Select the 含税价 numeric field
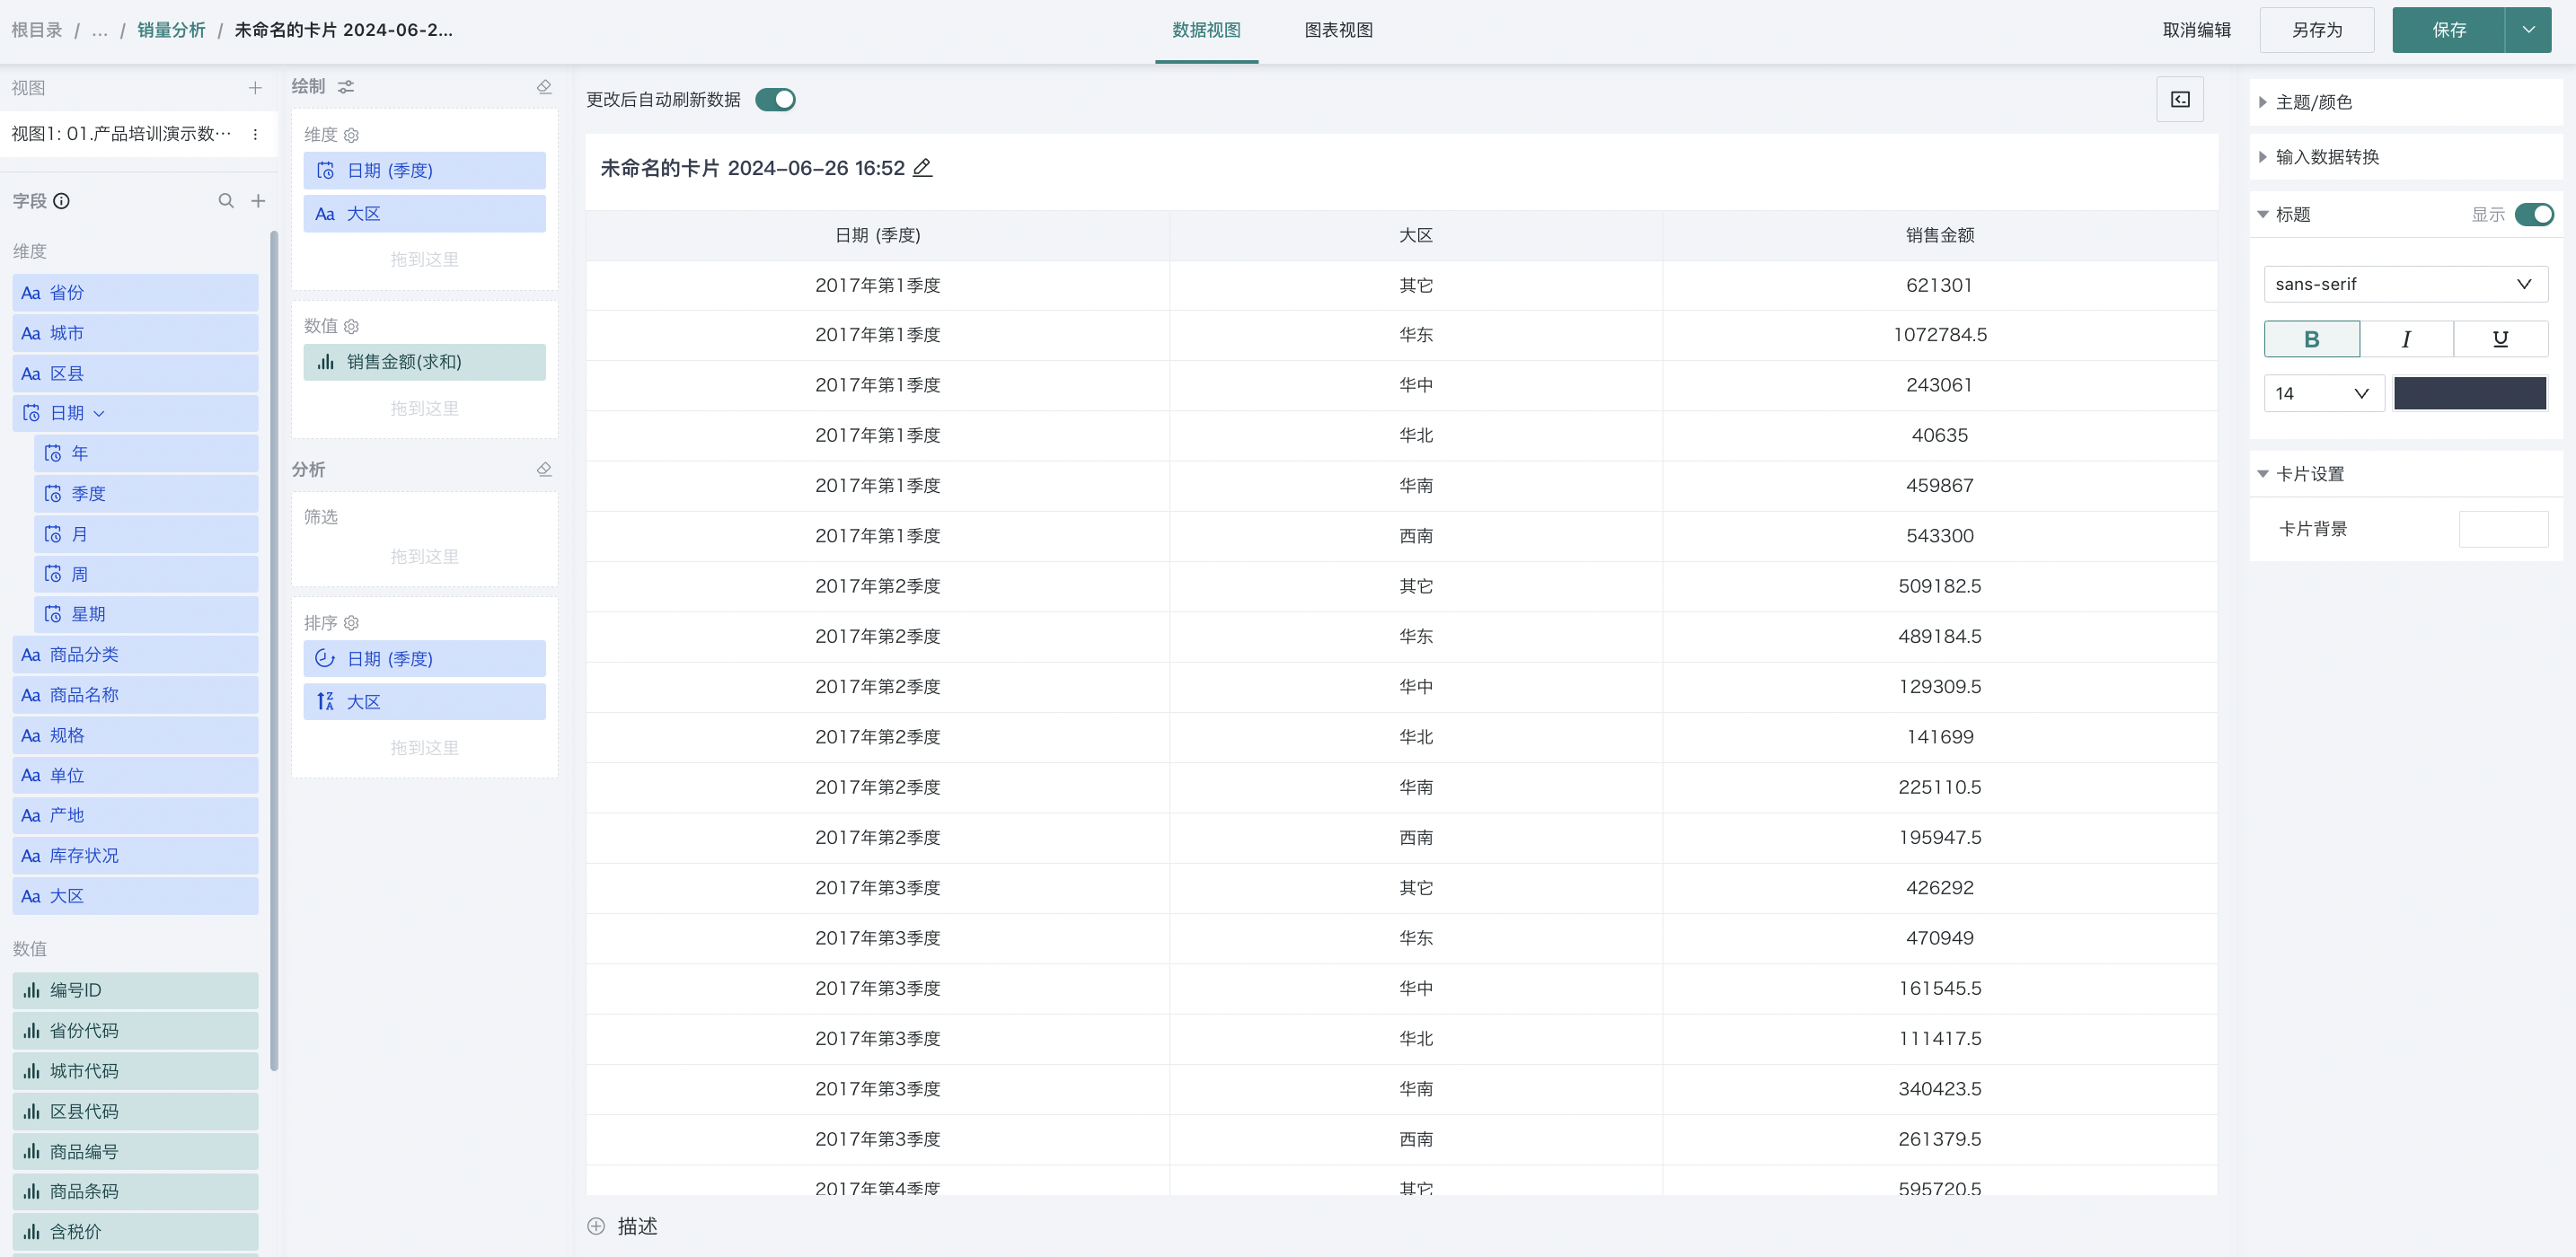The width and height of the screenshot is (2576, 1257). tap(135, 1232)
